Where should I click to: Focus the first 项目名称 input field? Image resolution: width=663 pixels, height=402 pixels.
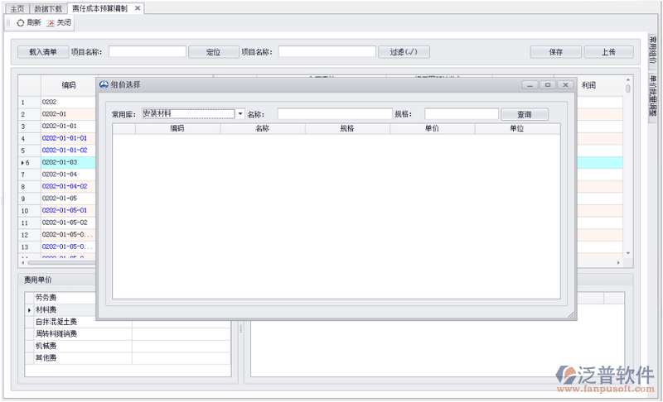(148, 51)
